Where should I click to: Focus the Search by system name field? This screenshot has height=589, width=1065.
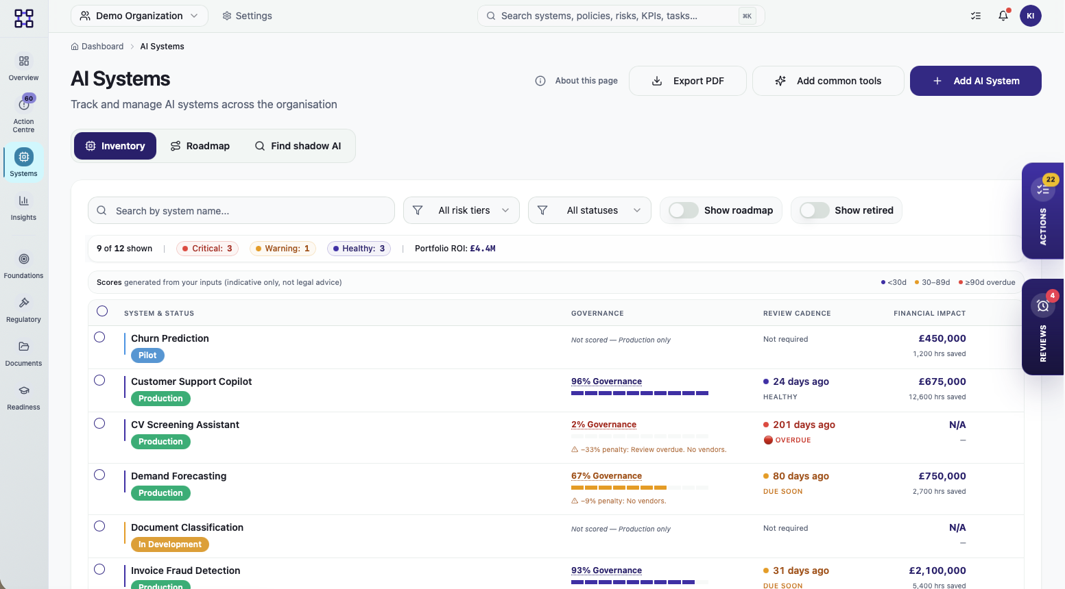point(241,210)
